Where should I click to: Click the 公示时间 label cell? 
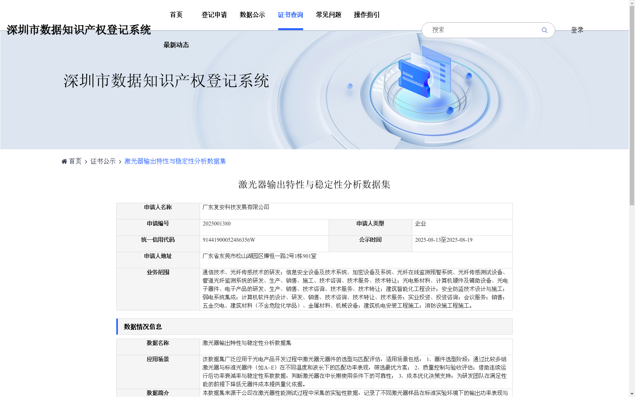[x=370, y=244]
